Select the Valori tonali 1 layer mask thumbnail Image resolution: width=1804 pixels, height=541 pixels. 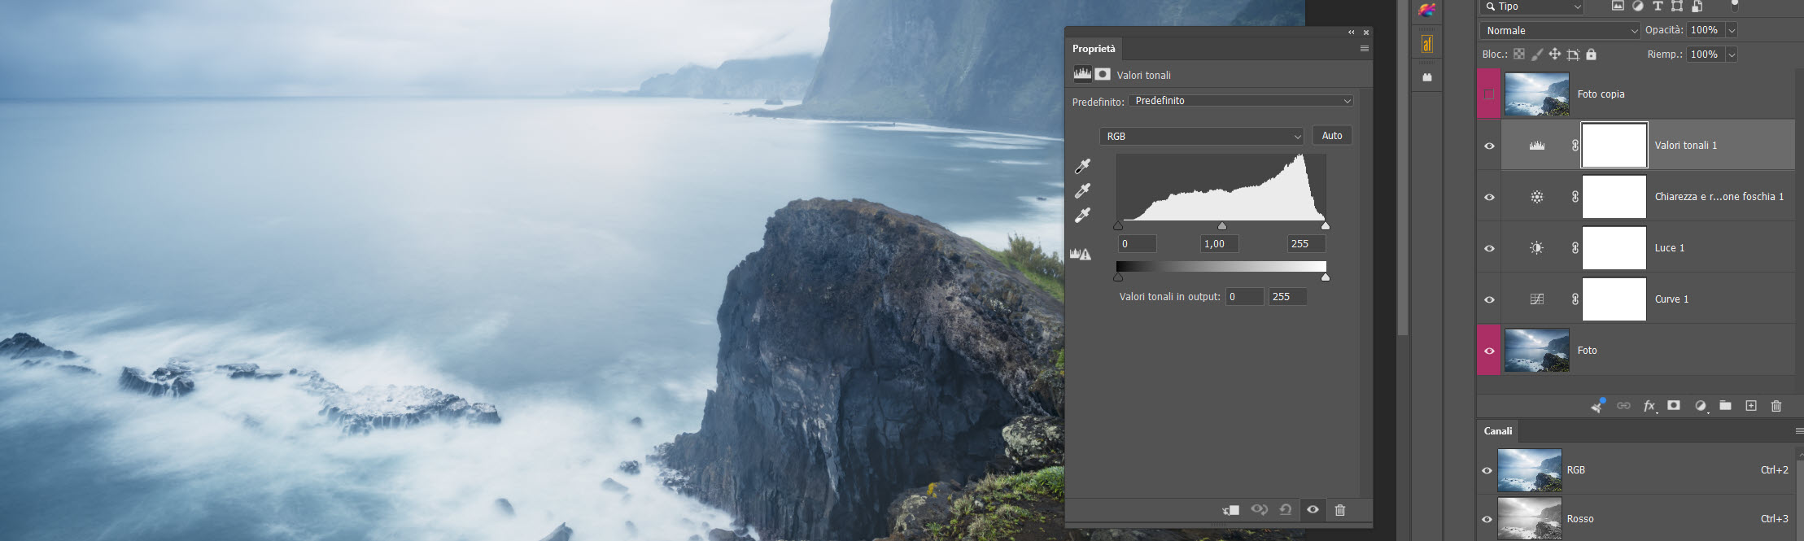point(1614,146)
